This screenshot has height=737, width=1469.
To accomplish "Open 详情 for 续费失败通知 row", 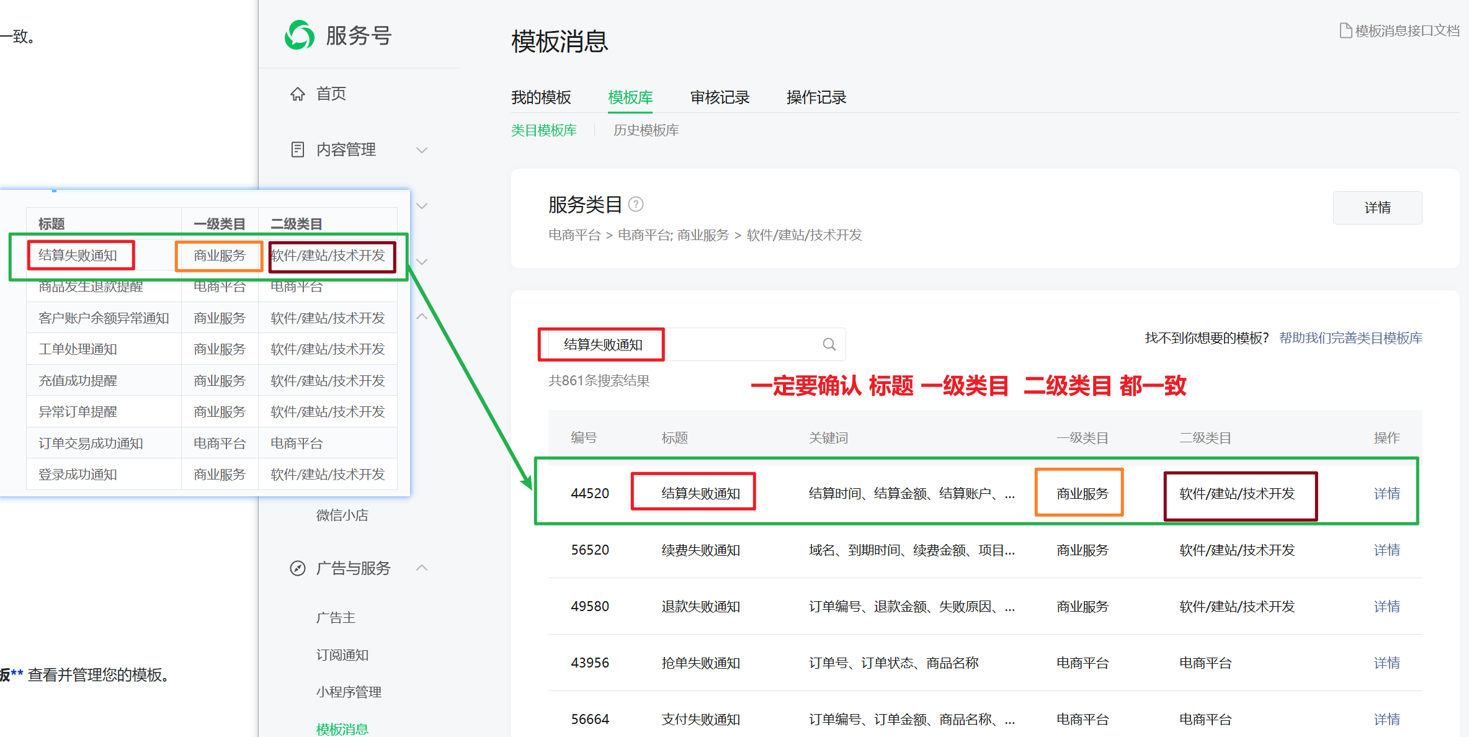I will click(x=1386, y=550).
